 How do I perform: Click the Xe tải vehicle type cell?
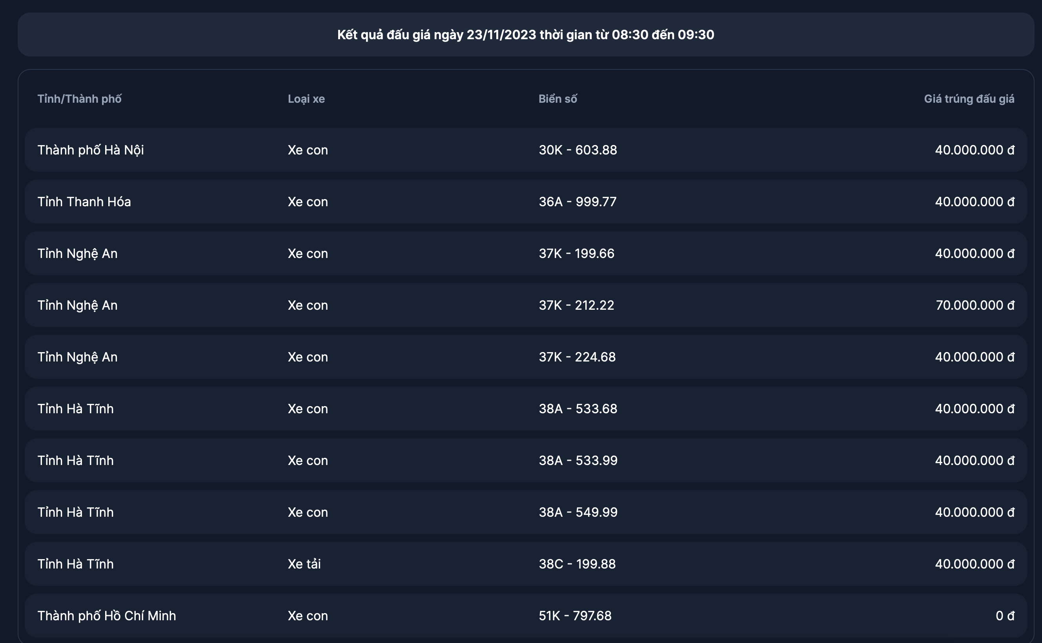(304, 564)
